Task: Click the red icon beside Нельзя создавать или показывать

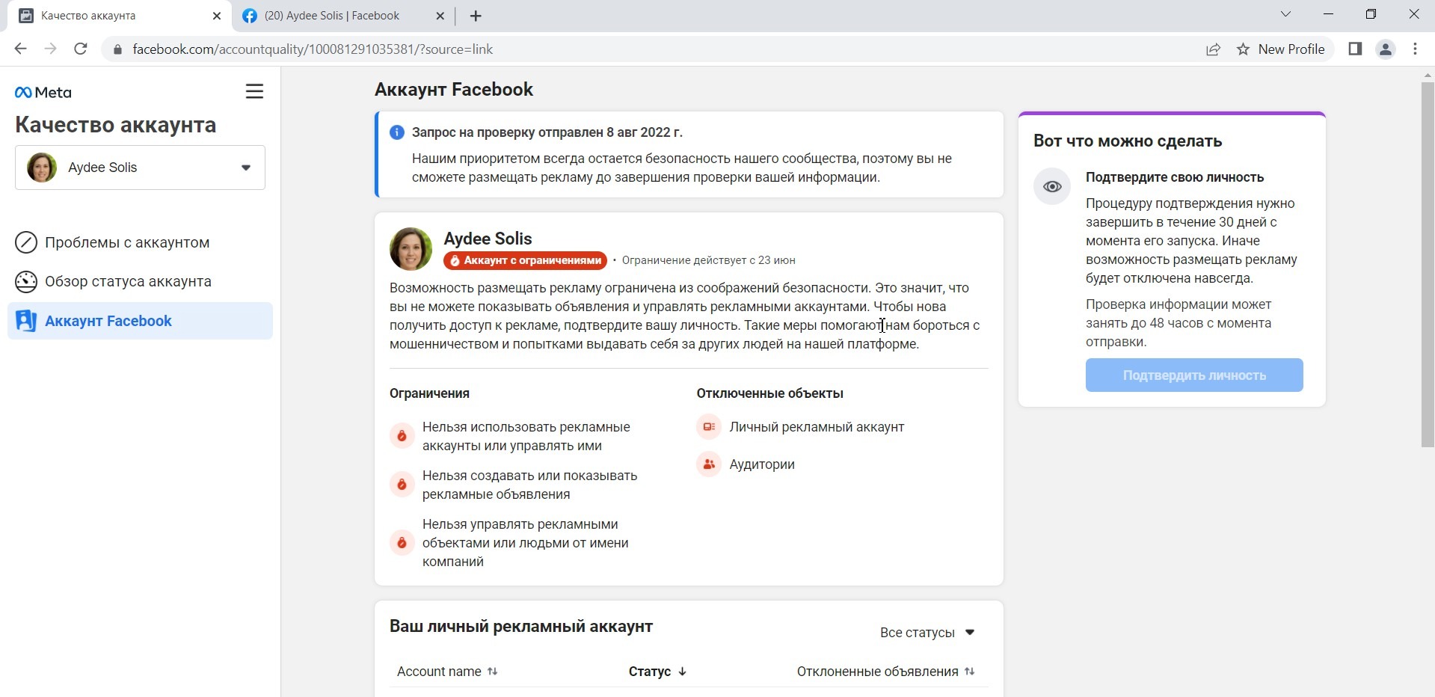Action: tap(402, 485)
